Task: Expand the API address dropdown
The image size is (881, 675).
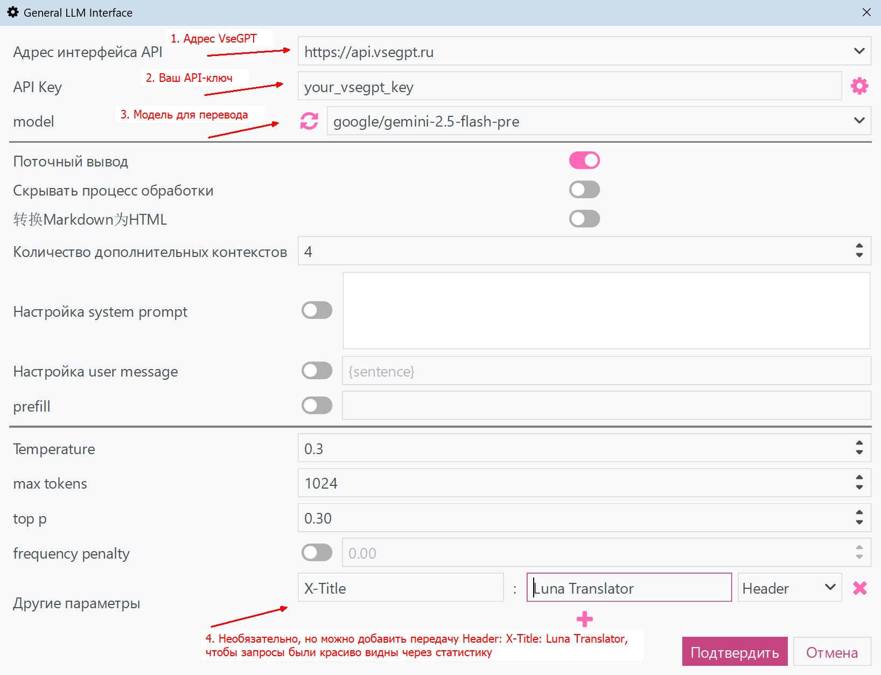Action: click(x=859, y=51)
